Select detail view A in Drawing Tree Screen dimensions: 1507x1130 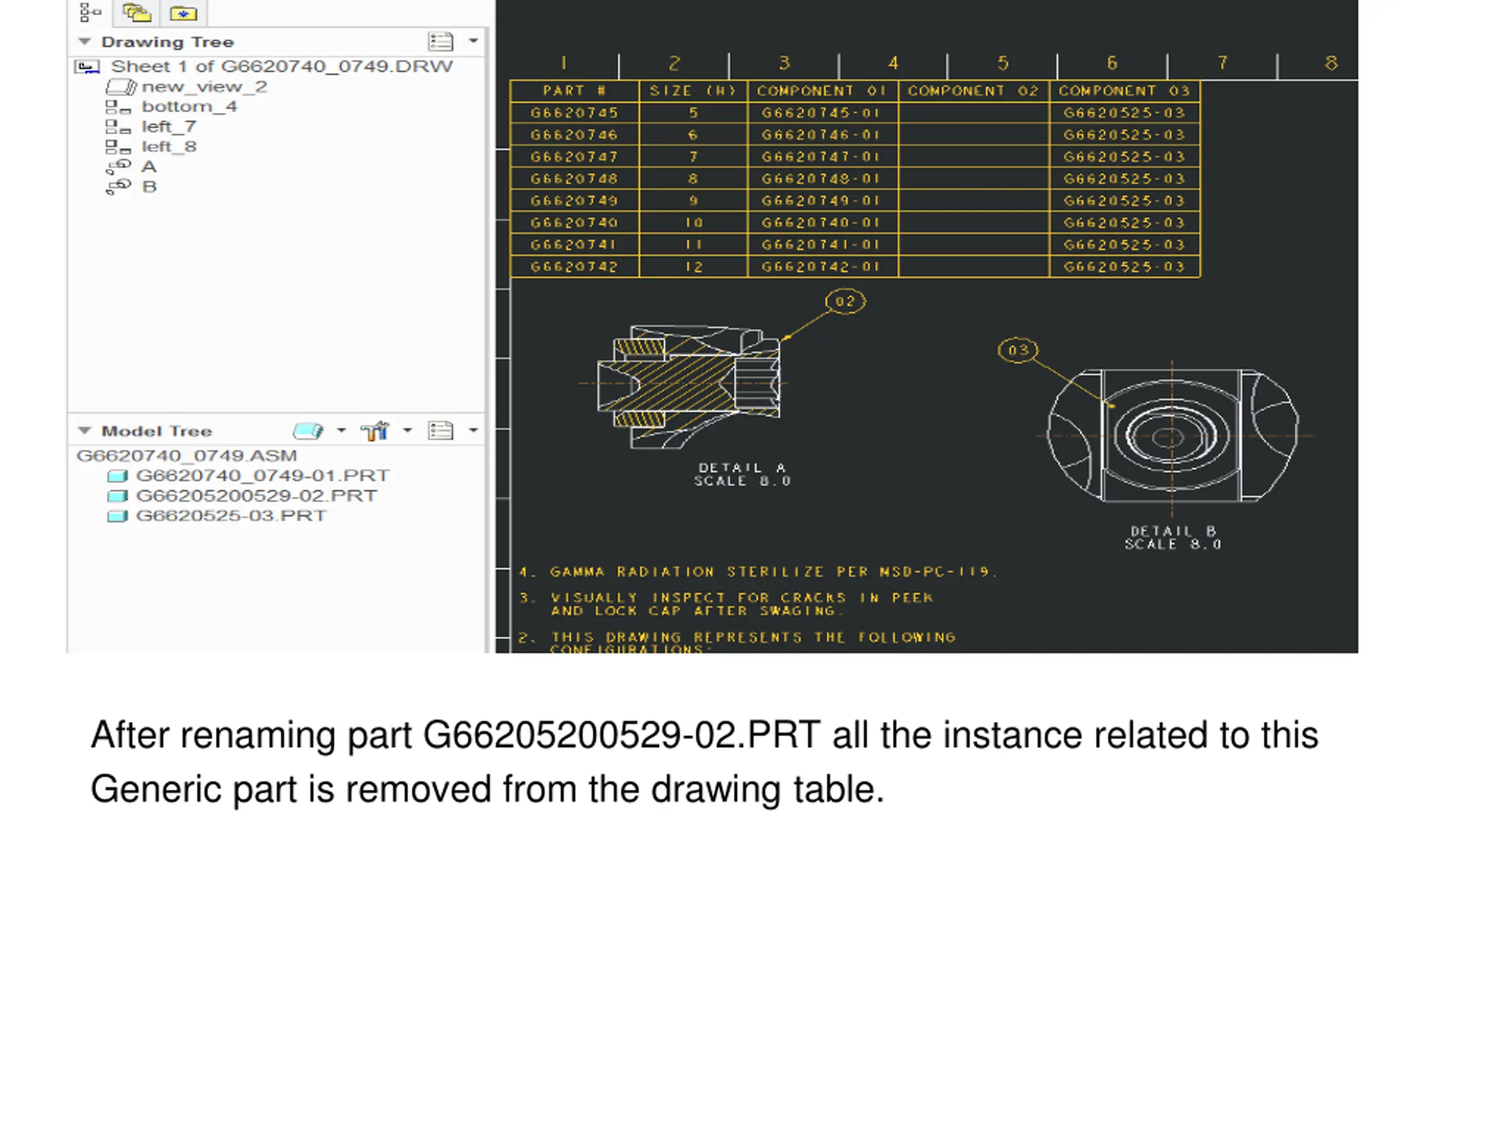(148, 166)
